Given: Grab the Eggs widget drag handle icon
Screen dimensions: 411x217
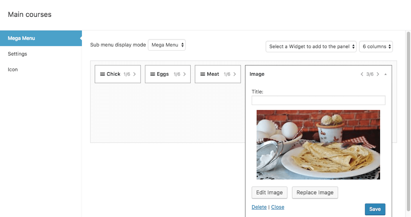Looking at the screenshot, I should pos(153,74).
